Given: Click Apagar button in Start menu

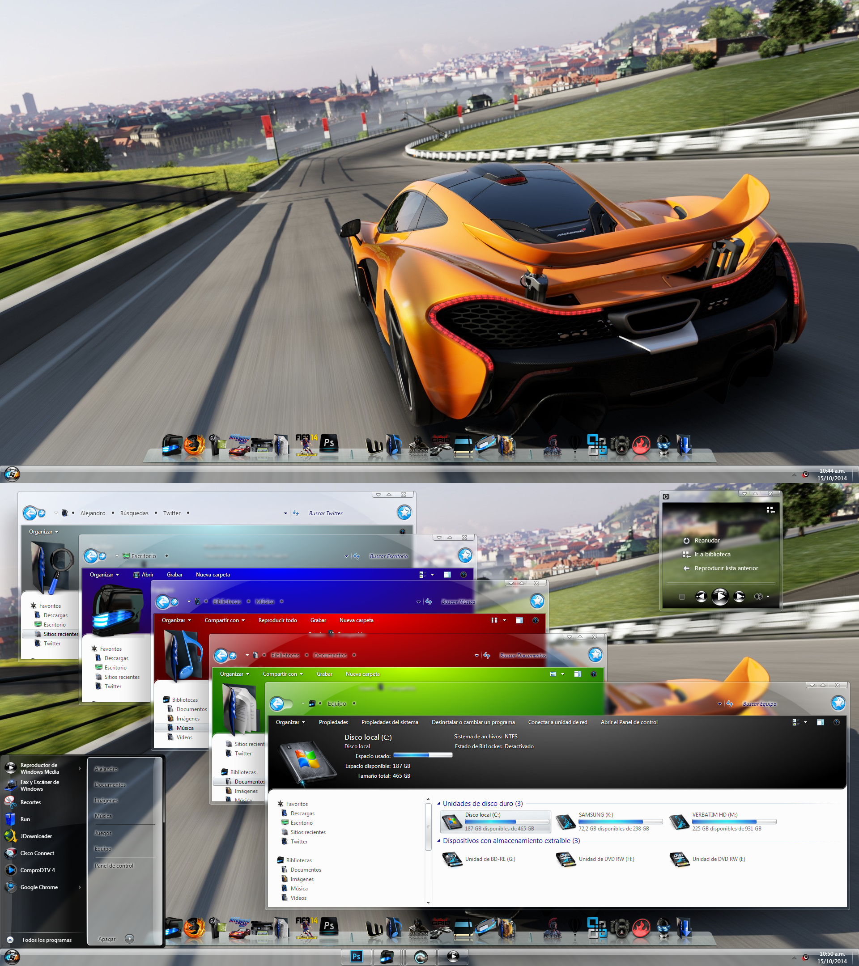Looking at the screenshot, I should click(107, 939).
